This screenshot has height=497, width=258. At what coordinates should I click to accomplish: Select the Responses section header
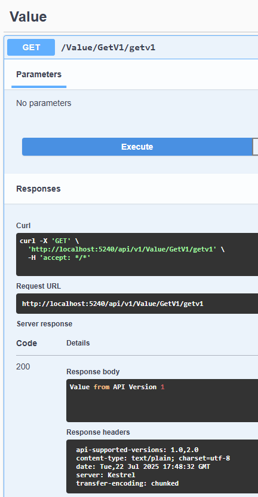click(x=38, y=189)
